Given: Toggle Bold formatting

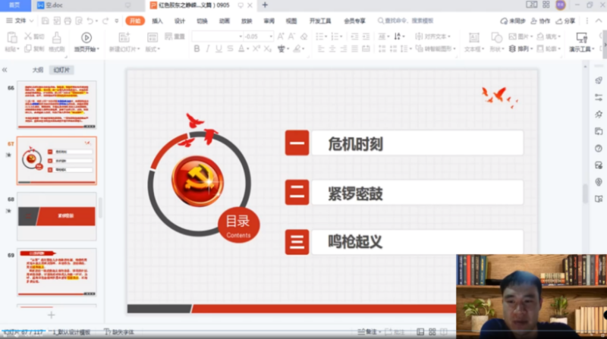Looking at the screenshot, I should point(197,49).
